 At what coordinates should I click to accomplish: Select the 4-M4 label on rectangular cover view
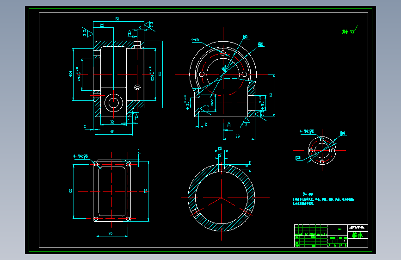[x=80, y=156]
